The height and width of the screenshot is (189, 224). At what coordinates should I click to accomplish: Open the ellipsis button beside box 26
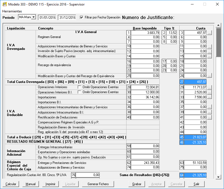click(209, 76)
